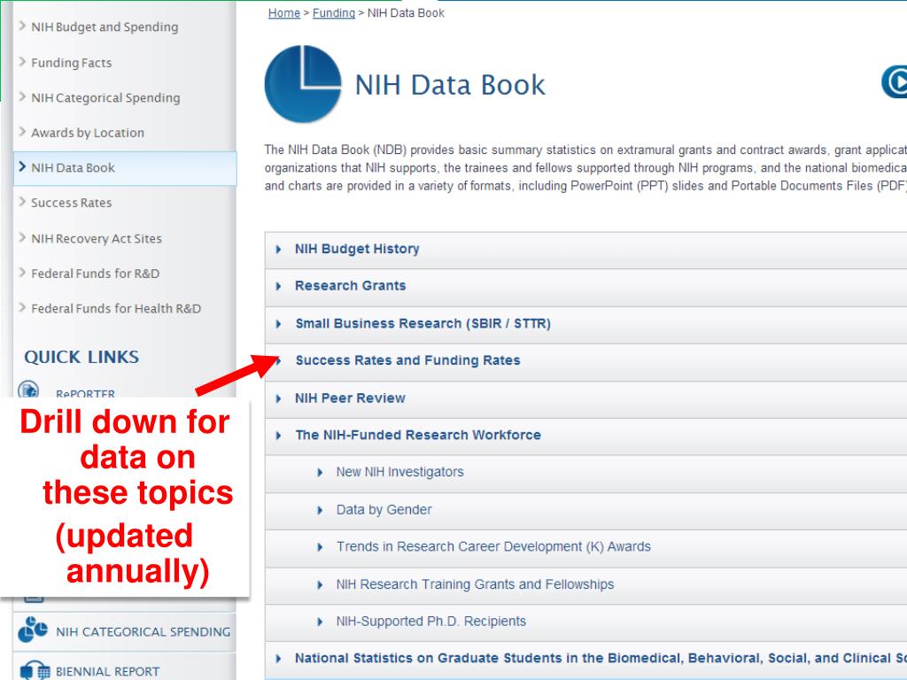This screenshot has height=680, width=907.
Task: Open NIH Budget and Spending sidebar item
Action: point(105,27)
